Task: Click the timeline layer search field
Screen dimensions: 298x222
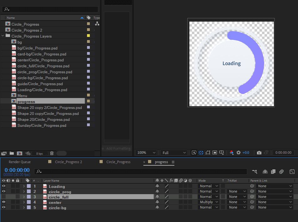Action: tap(141, 172)
